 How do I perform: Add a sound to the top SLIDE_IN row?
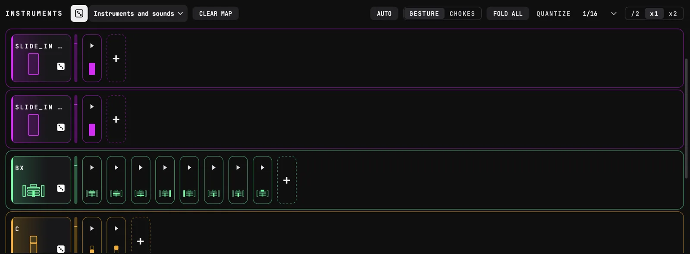click(x=116, y=58)
